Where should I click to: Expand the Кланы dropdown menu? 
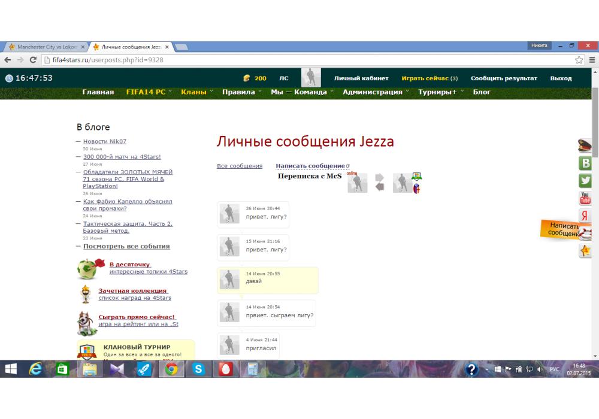[x=196, y=92]
